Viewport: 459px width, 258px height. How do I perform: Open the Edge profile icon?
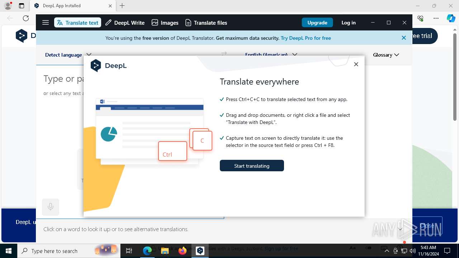[8, 6]
